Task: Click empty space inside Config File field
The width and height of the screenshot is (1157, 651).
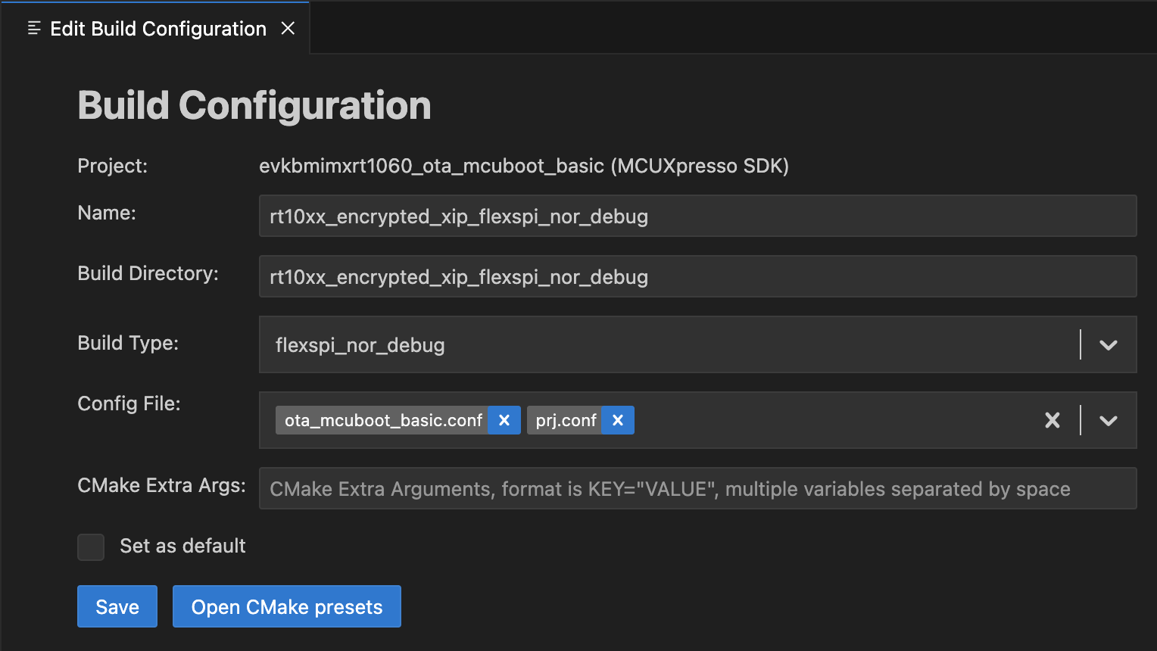Action: [x=833, y=420]
